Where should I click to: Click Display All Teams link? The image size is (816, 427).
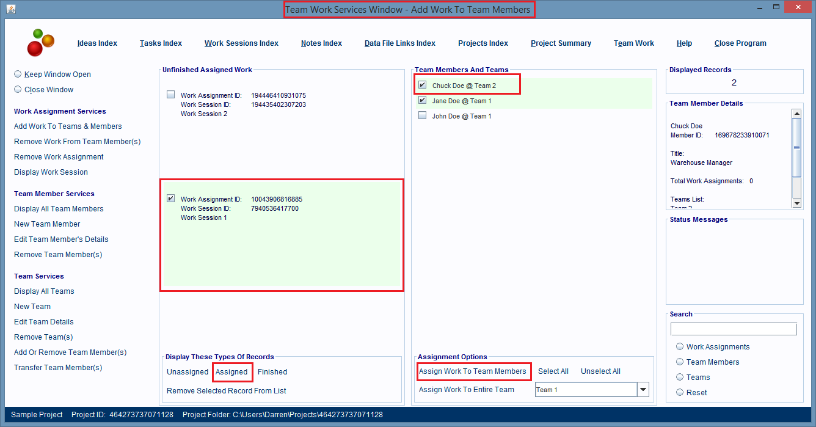[x=44, y=291]
